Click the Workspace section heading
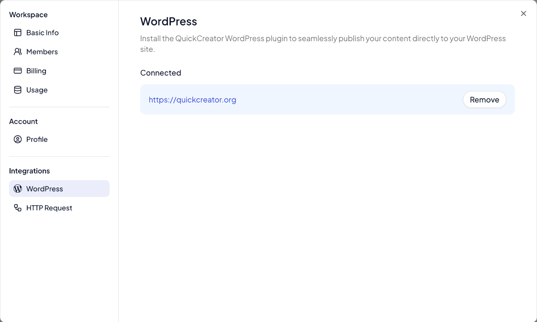537x322 pixels. (x=28, y=15)
